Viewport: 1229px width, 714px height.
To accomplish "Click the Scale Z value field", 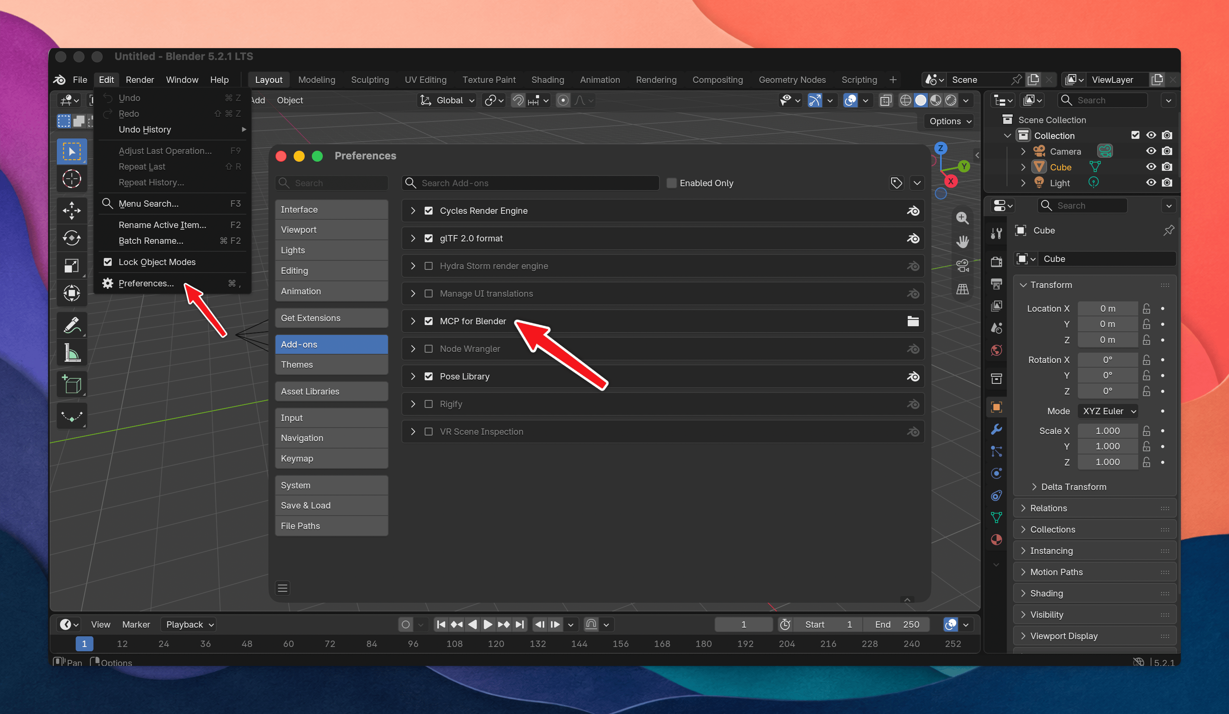I will (1107, 462).
